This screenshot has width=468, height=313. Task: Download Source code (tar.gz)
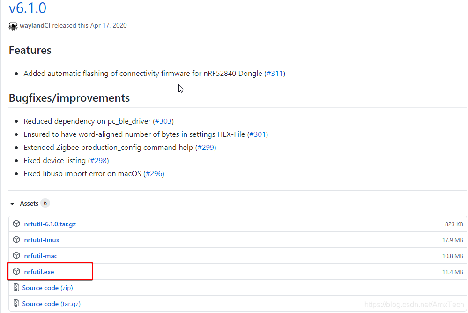coord(52,304)
